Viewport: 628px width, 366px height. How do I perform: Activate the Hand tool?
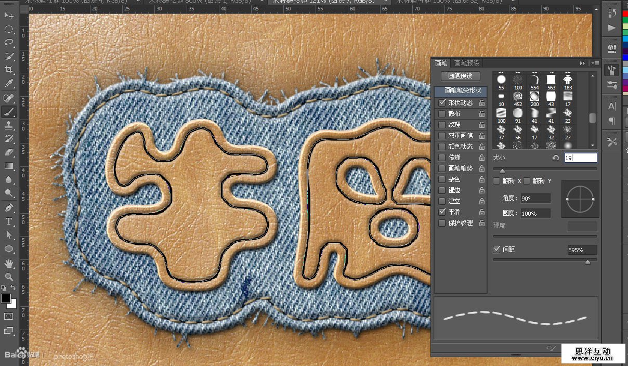[9, 263]
